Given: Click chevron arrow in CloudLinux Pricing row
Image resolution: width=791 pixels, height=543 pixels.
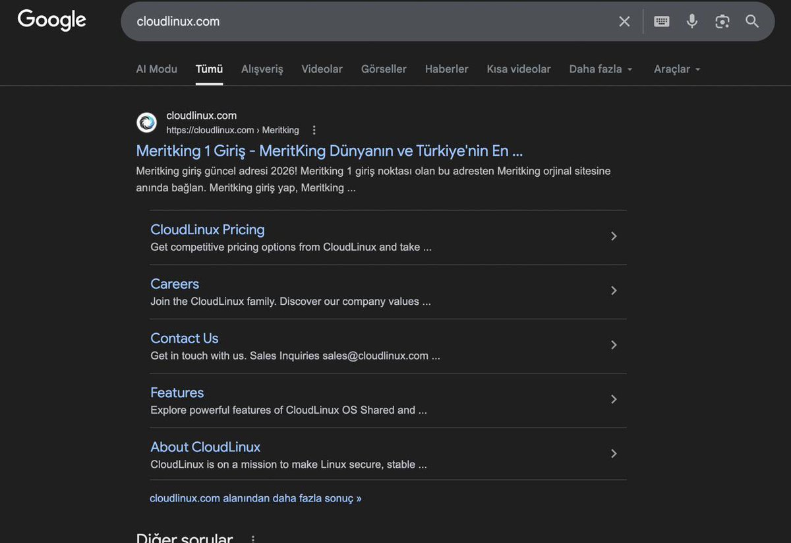Looking at the screenshot, I should tap(614, 236).
